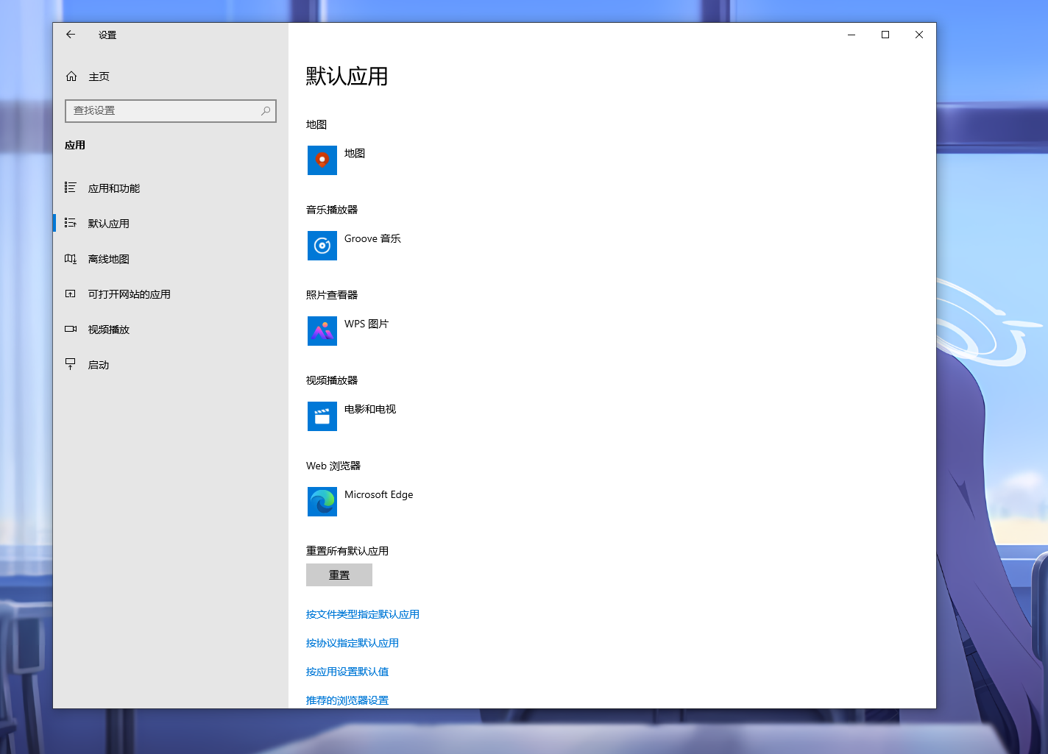1048x754 pixels.
Task: Open 按文件类型指定默认应用 link
Action: 363,614
